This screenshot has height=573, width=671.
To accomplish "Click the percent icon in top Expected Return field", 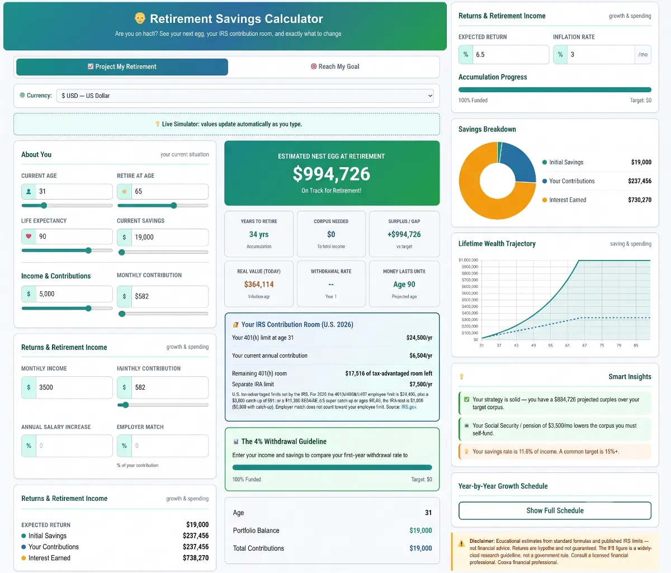I will click(x=466, y=54).
